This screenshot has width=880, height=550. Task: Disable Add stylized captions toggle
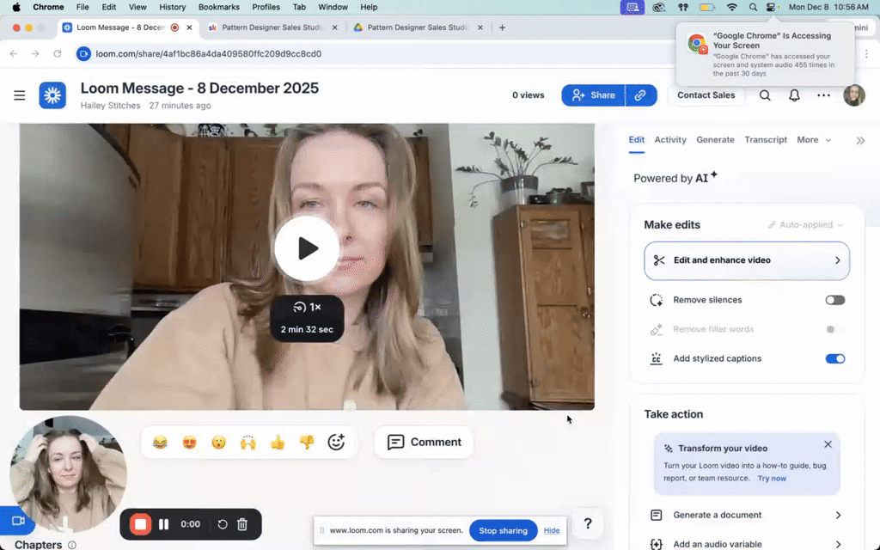[x=835, y=358]
